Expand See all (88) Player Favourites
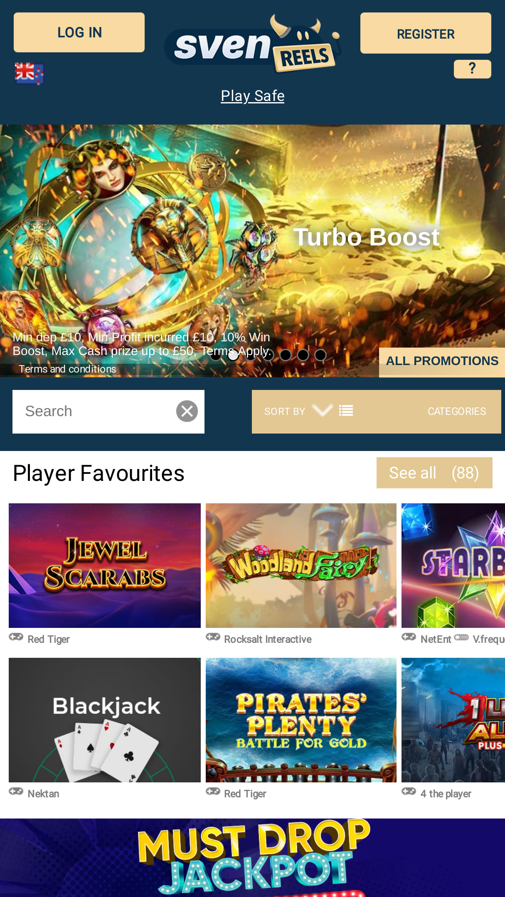 (434, 473)
